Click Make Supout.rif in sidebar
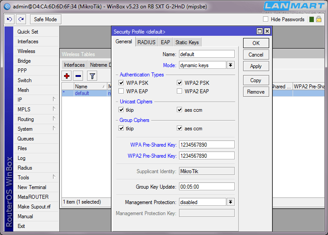Viewport: 328px width, 235px height. pyautogui.click(x=36, y=207)
